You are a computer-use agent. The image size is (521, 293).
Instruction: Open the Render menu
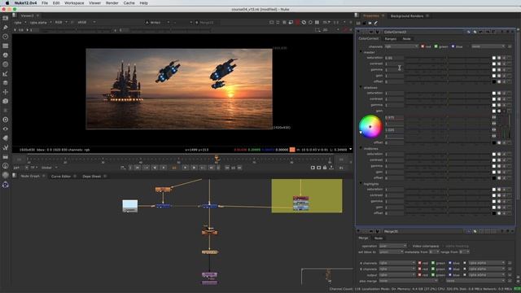(112, 3)
